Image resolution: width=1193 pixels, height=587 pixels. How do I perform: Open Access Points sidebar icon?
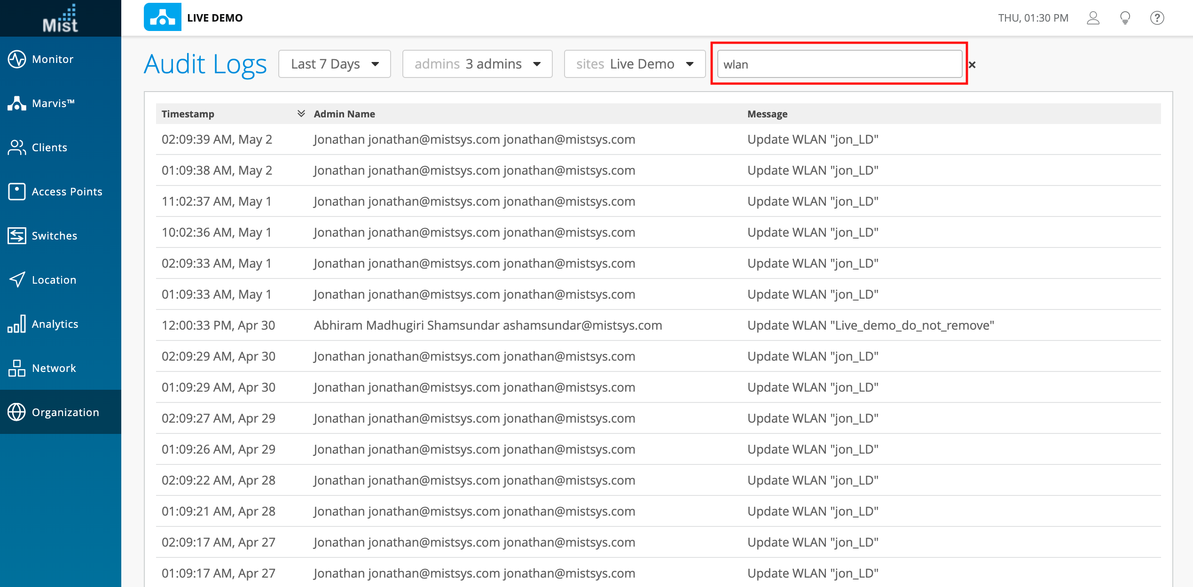[x=17, y=192]
